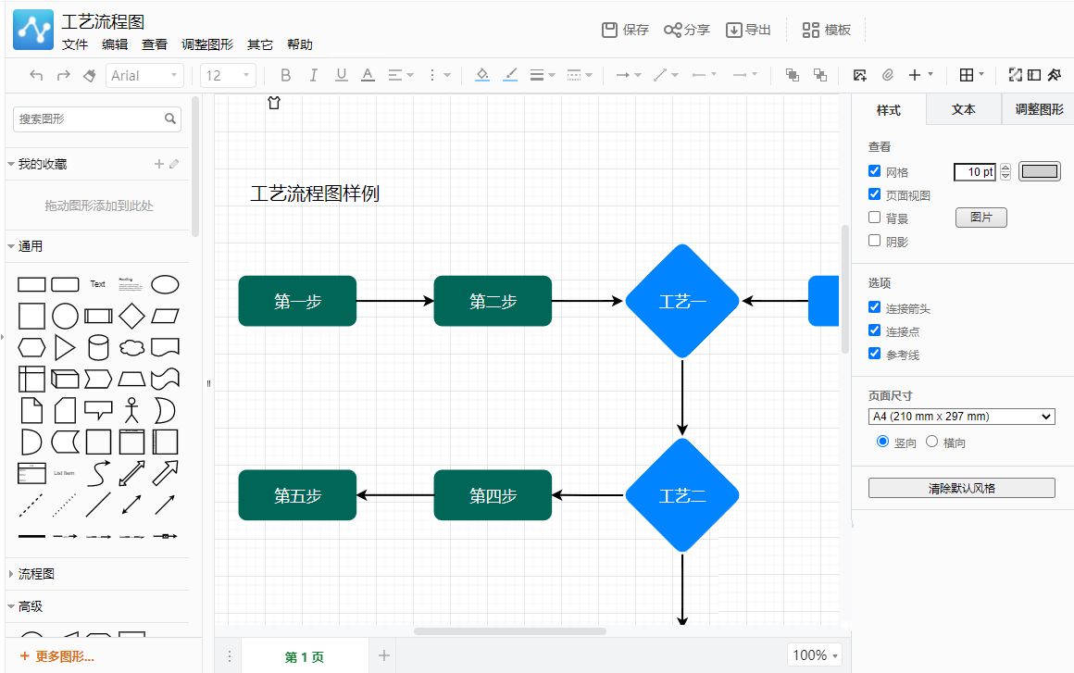Click the 清除默认风格 button
The height and width of the screenshot is (673, 1074).
coord(962,488)
